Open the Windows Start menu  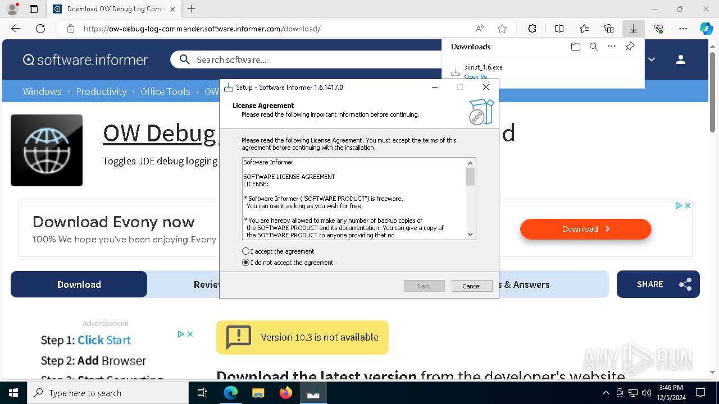13,393
